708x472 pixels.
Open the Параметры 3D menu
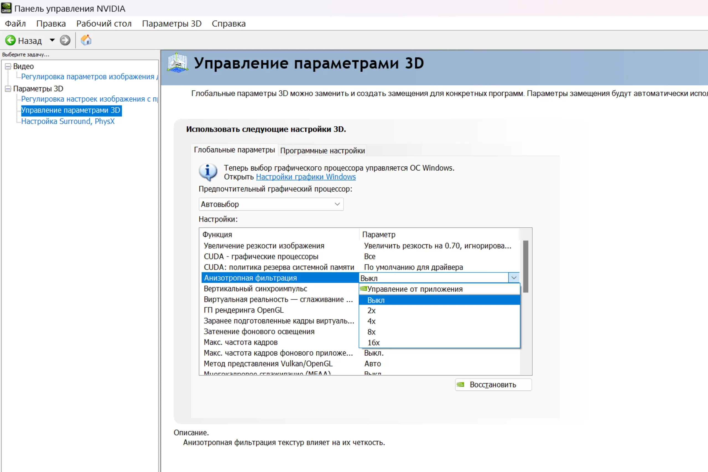tap(171, 24)
